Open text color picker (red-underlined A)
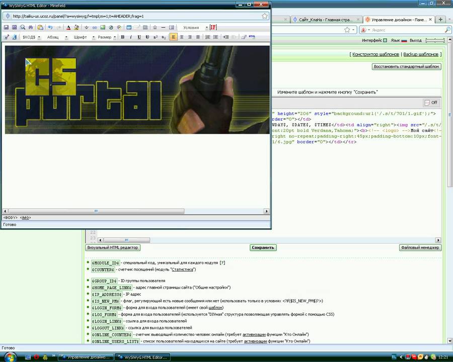The image size is (453, 362). 68,28
